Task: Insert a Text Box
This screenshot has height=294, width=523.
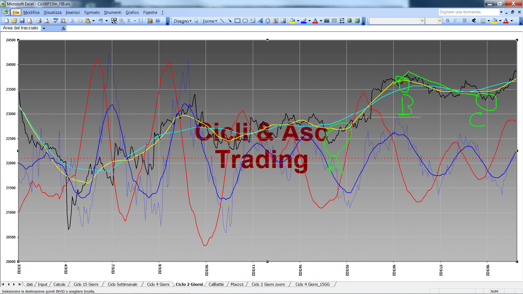Action: click(253, 21)
